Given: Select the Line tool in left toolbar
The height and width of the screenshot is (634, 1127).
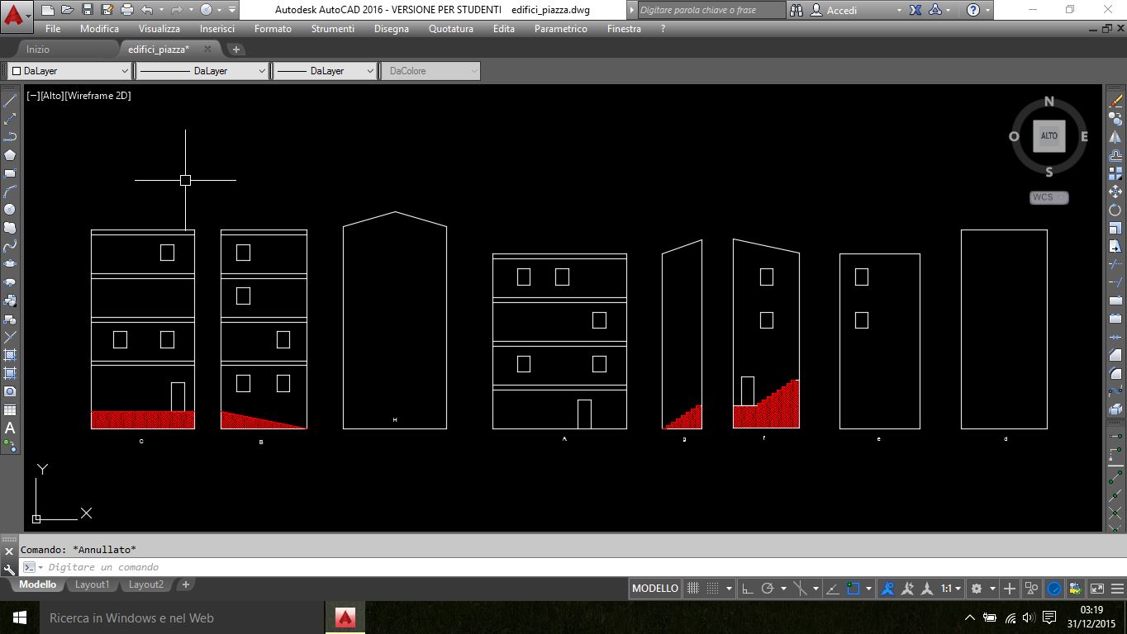Looking at the screenshot, I should pyautogui.click(x=10, y=101).
